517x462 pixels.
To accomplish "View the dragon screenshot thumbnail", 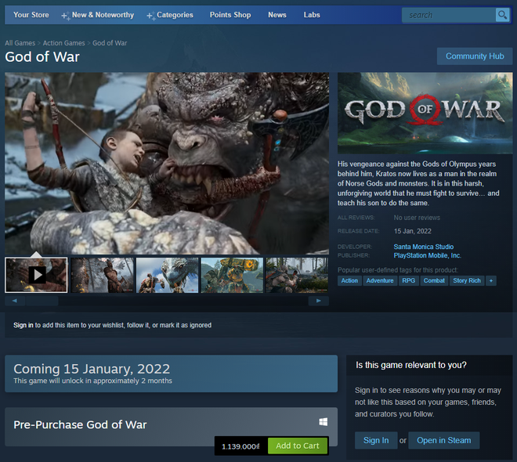I will pos(167,275).
